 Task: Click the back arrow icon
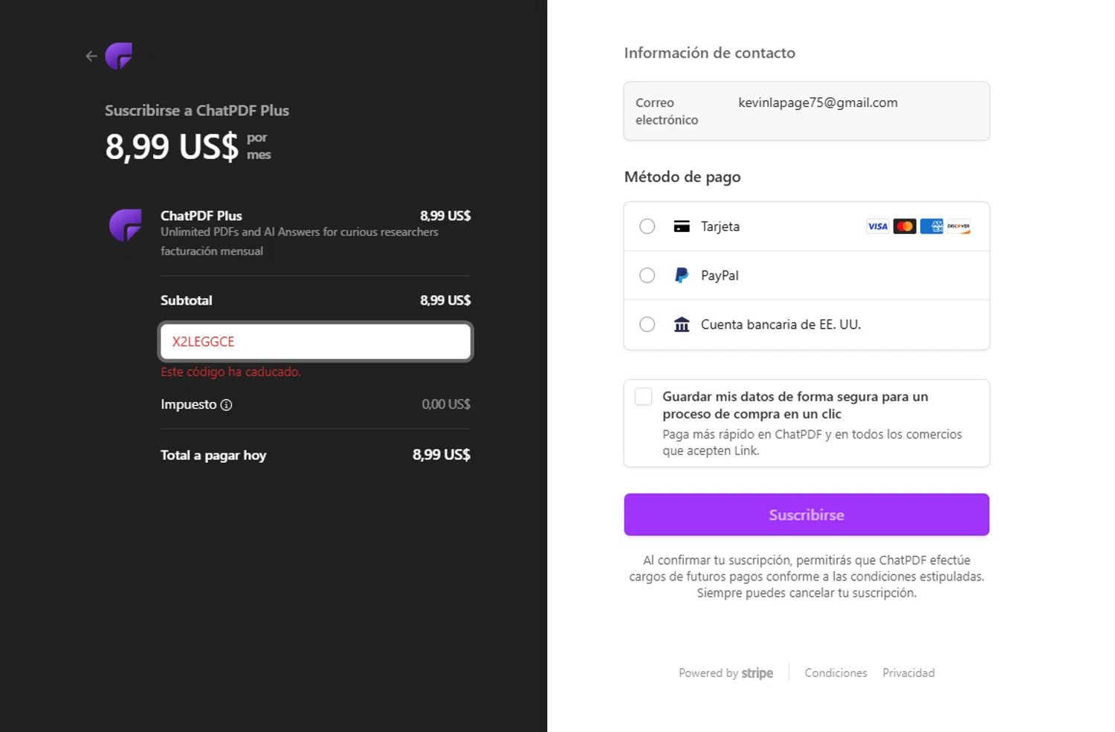[91, 56]
